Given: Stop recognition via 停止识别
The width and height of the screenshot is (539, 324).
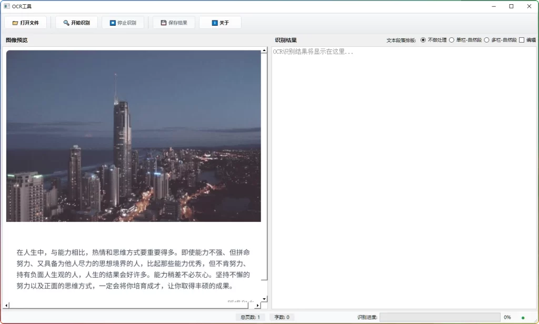Looking at the screenshot, I should coord(123,22).
